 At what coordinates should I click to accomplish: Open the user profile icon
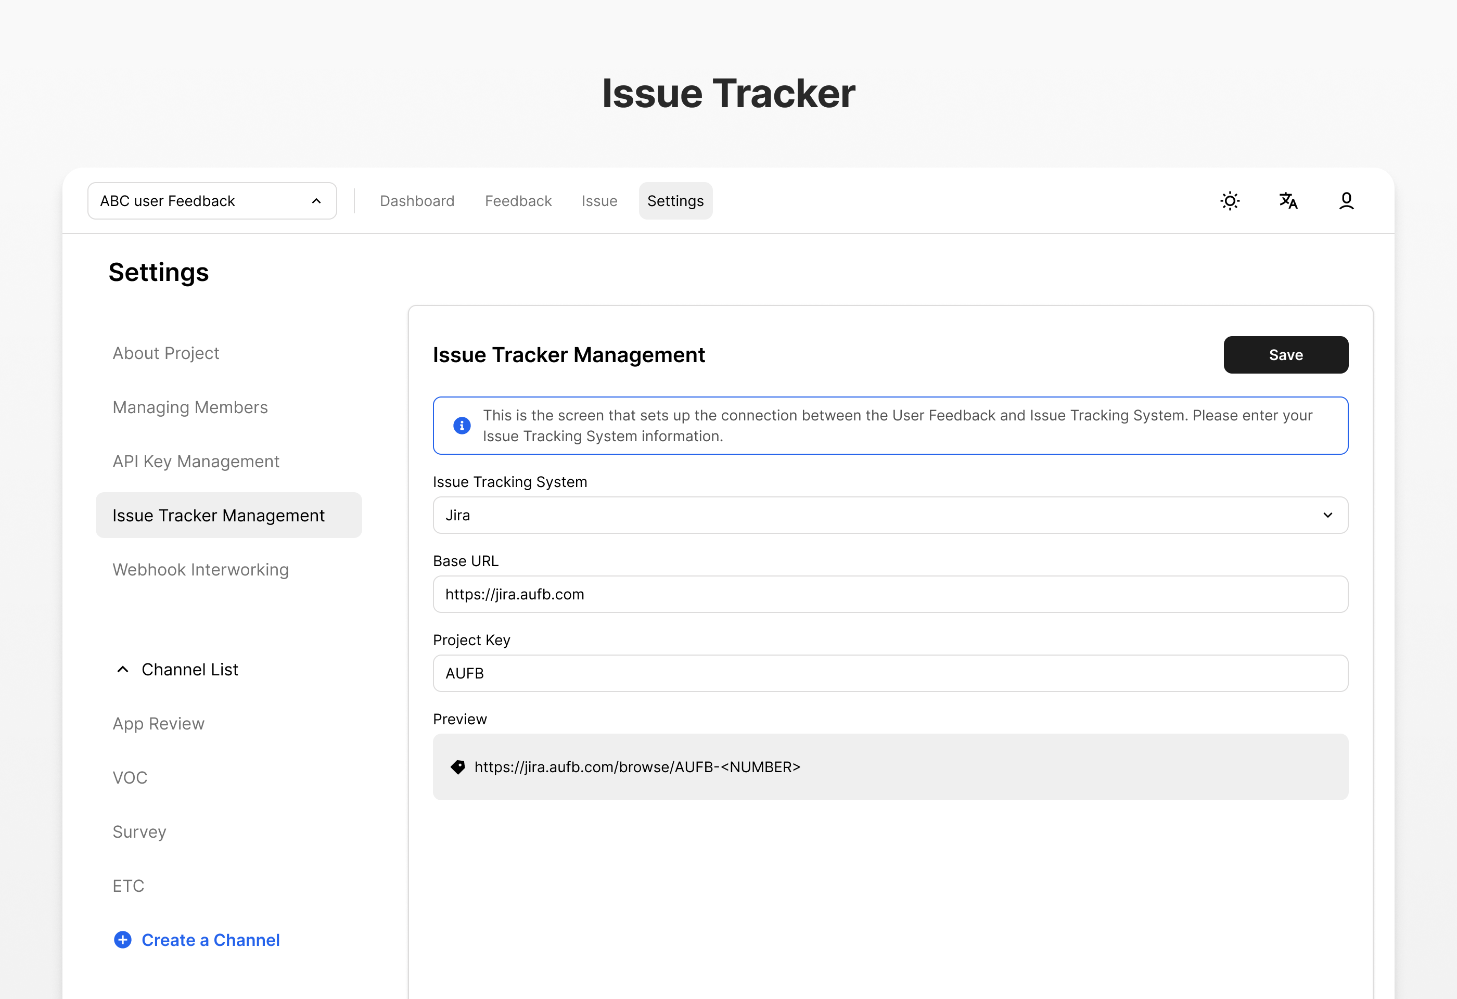click(x=1346, y=200)
